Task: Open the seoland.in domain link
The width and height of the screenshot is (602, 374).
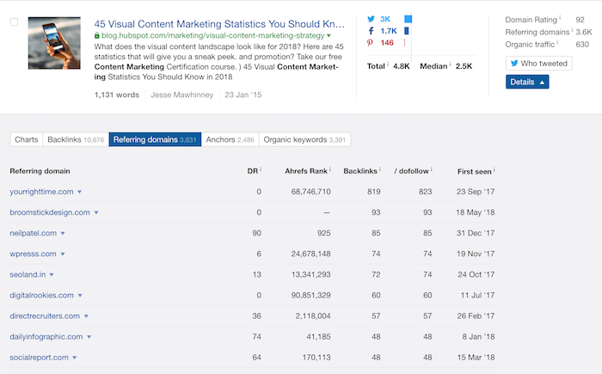Action: tap(28, 274)
